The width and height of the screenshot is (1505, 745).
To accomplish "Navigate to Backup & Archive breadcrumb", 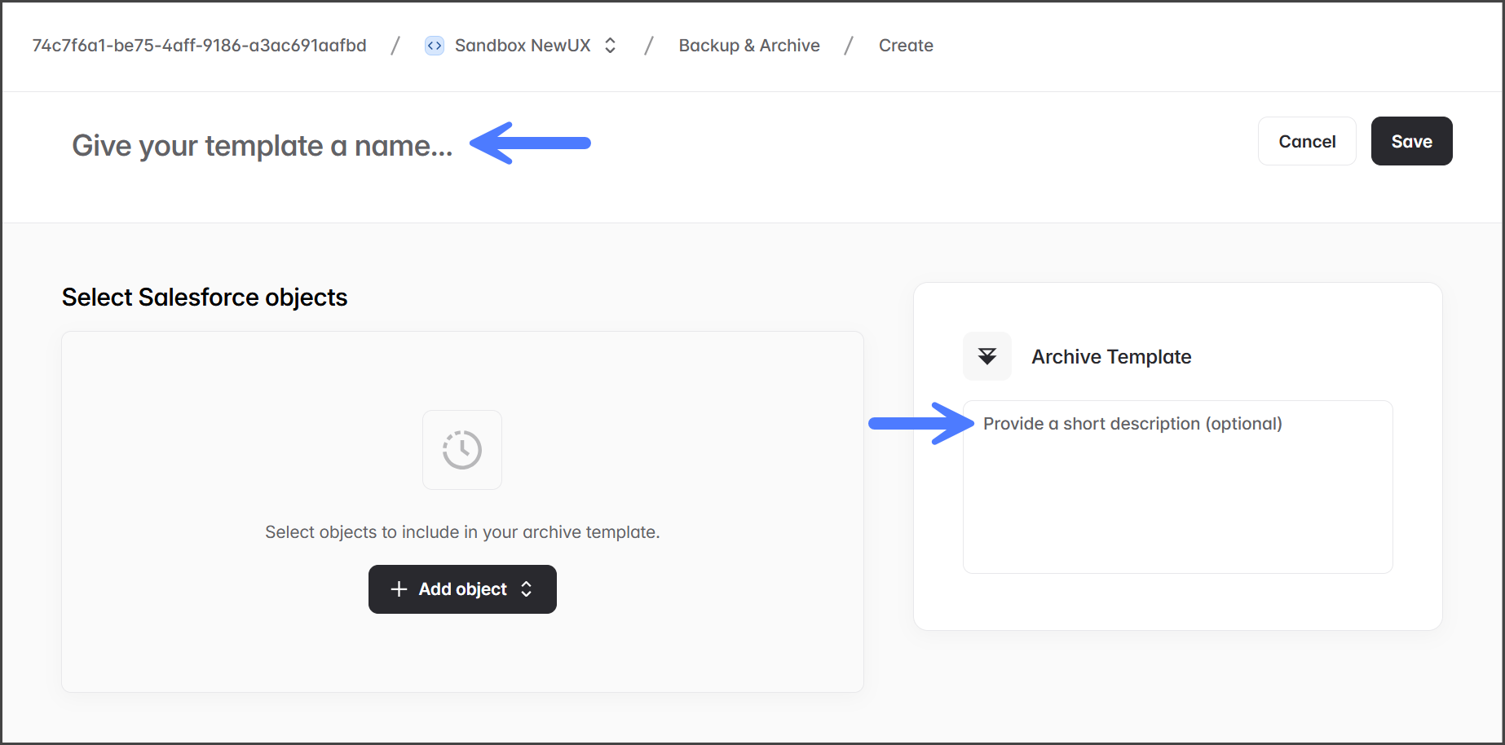I will click(748, 46).
